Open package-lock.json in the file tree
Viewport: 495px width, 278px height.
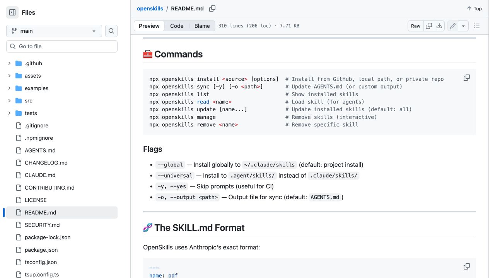coord(48,237)
